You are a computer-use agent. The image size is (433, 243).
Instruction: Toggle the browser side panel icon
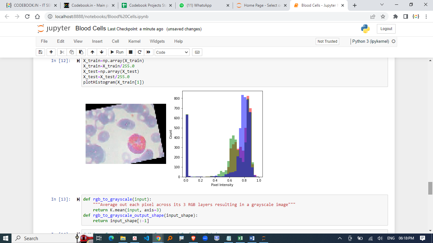click(x=405, y=16)
